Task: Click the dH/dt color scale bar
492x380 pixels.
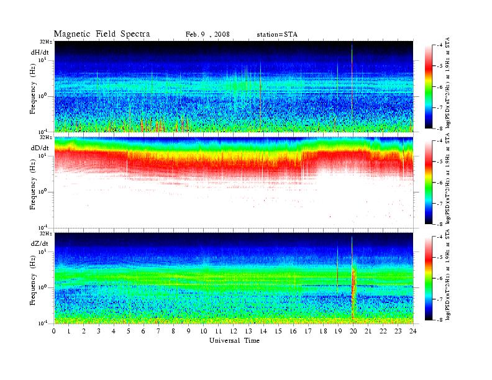Action: (429, 87)
